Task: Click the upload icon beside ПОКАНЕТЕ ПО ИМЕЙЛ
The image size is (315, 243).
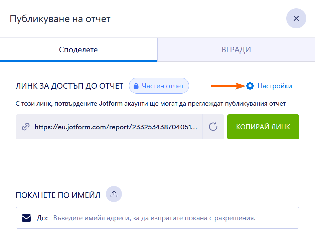Action: (x=114, y=194)
